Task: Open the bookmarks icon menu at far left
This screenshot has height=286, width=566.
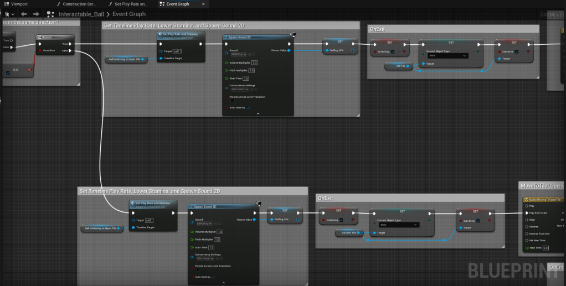Action: (8, 14)
